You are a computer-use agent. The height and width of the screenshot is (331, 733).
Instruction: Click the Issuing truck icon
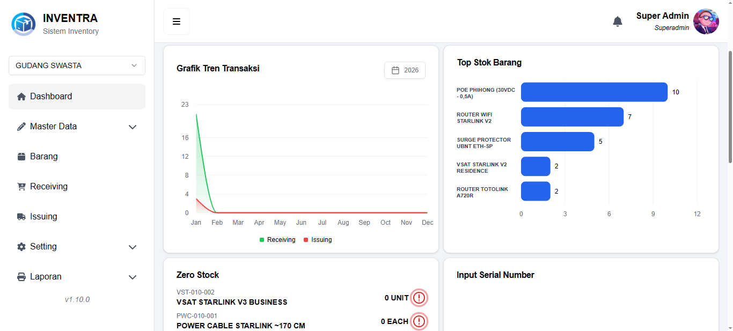(21, 216)
